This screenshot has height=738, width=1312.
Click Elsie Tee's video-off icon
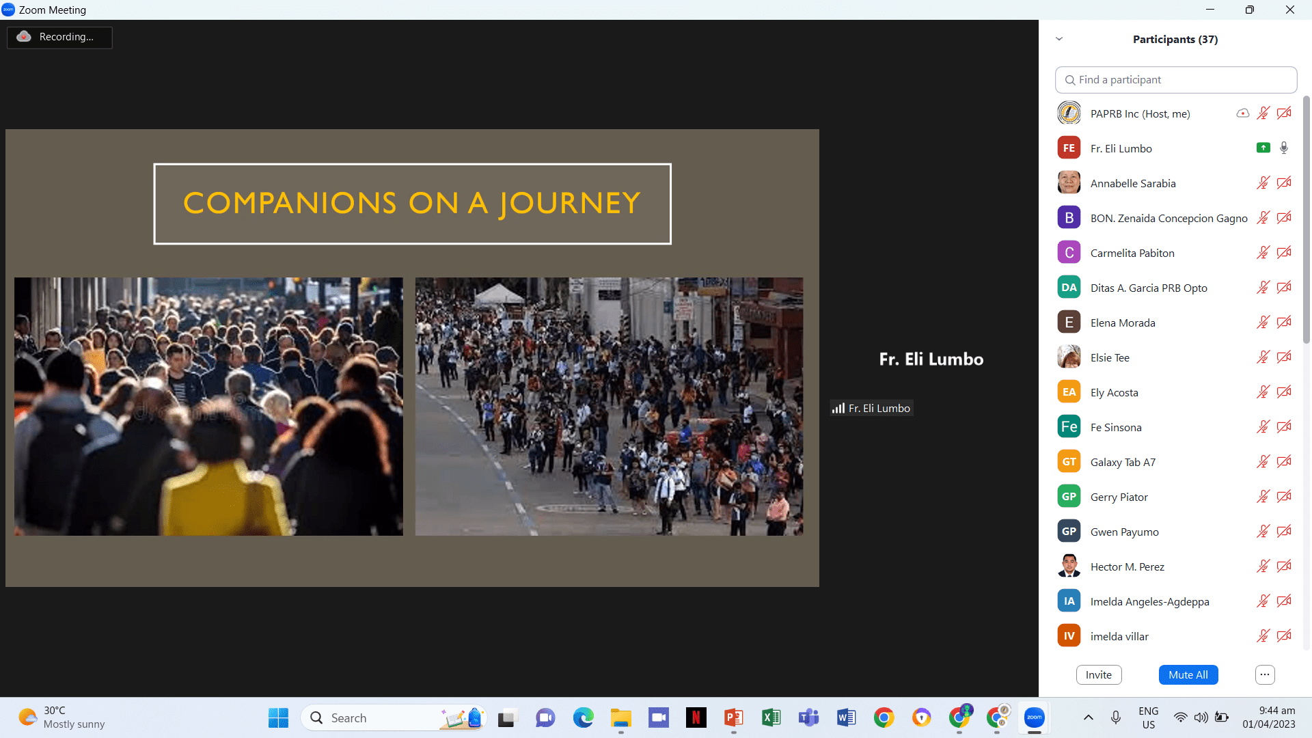tap(1284, 357)
